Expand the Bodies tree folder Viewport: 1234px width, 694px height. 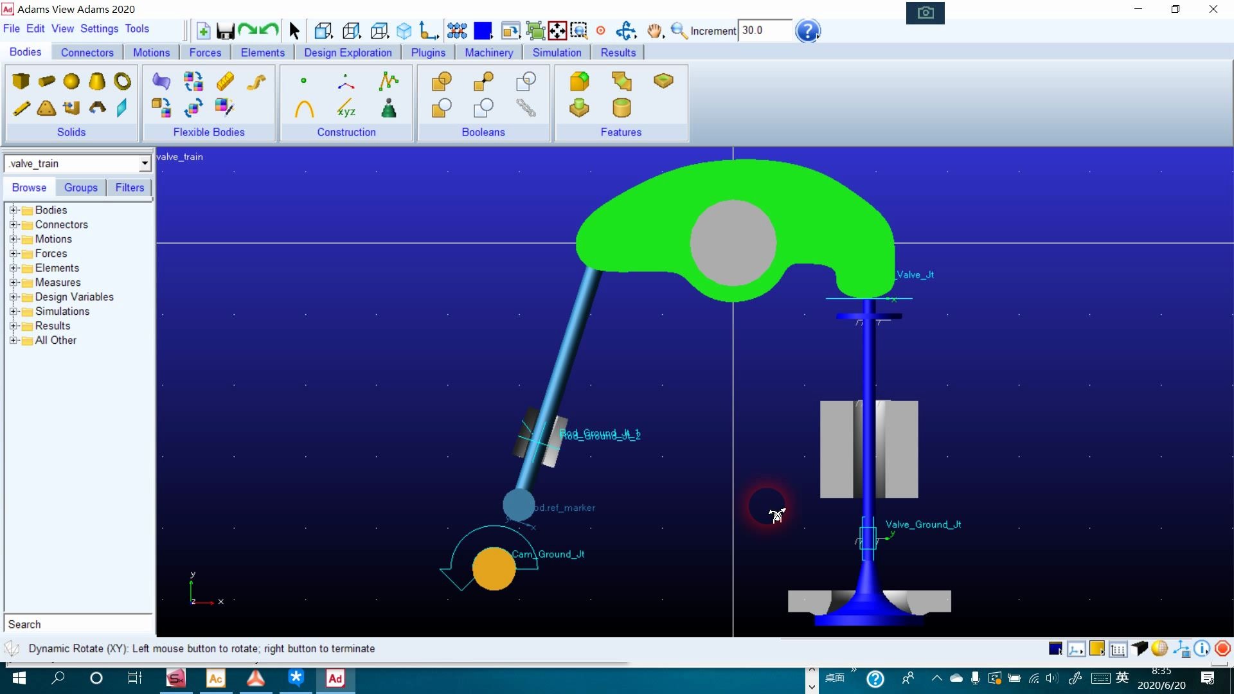[13, 210]
